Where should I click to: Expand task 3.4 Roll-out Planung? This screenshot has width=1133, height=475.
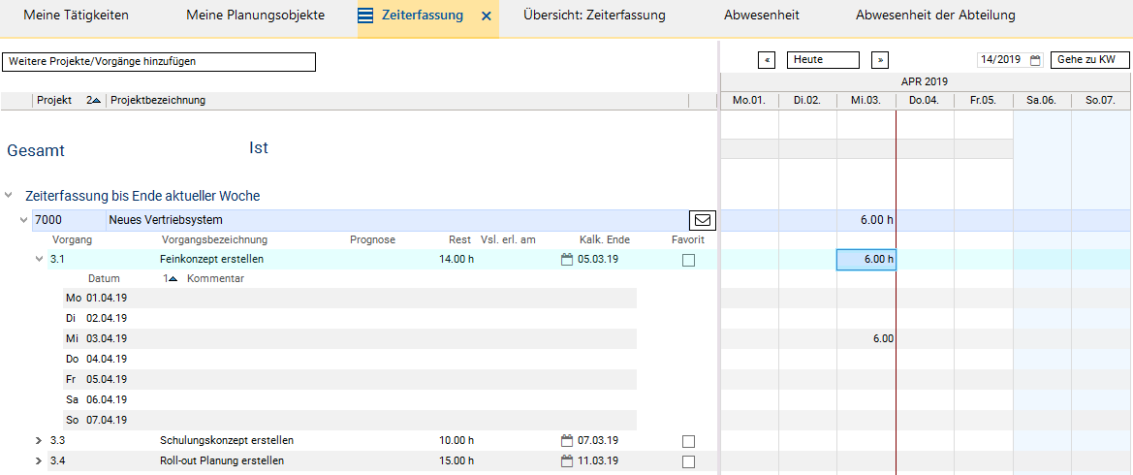pyautogui.click(x=39, y=460)
